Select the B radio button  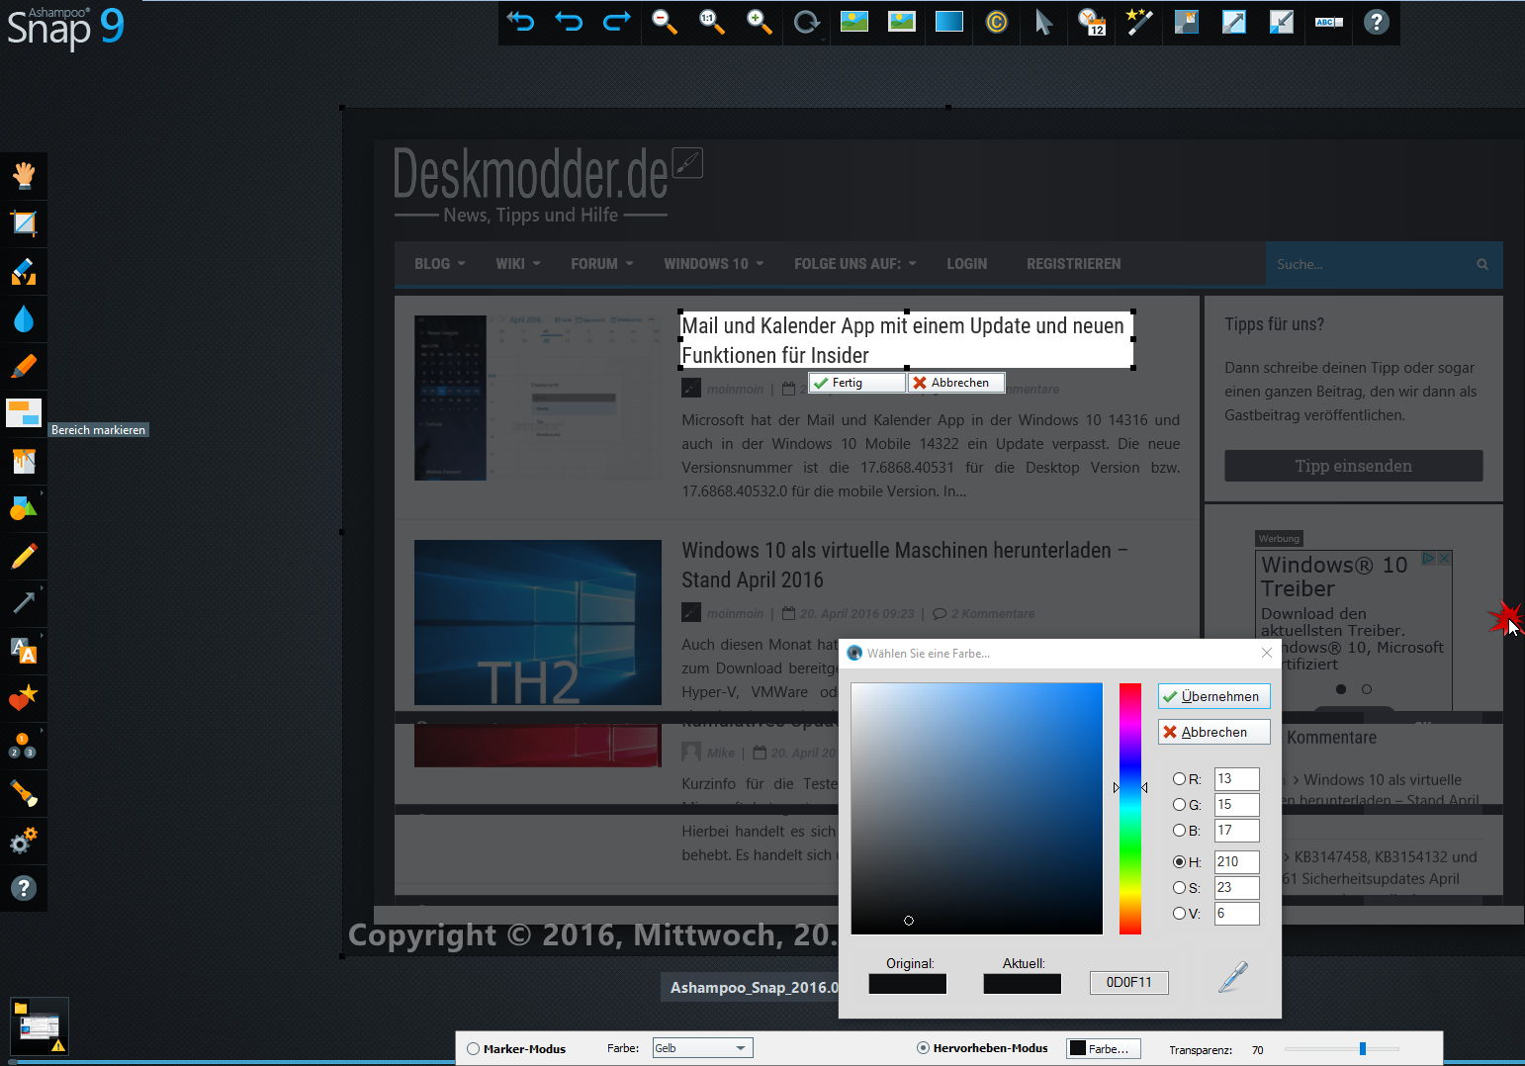(x=1179, y=831)
